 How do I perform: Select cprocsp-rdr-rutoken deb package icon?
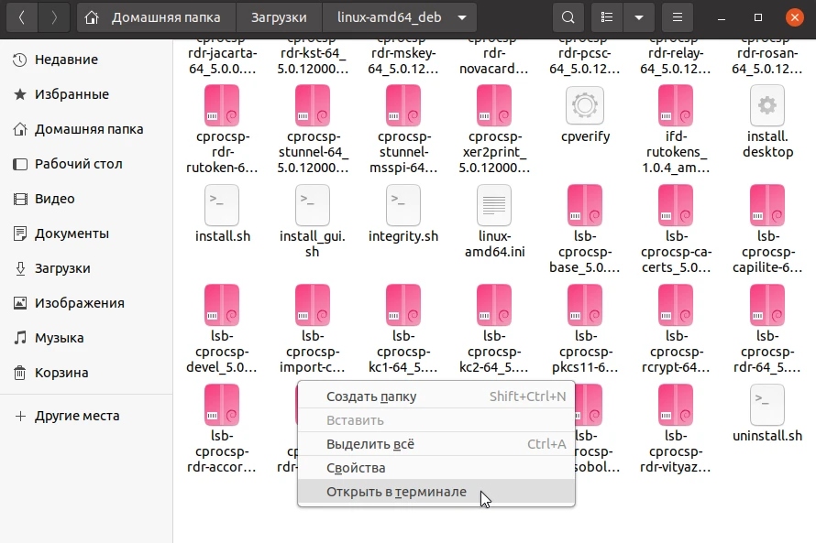[222, 105]
